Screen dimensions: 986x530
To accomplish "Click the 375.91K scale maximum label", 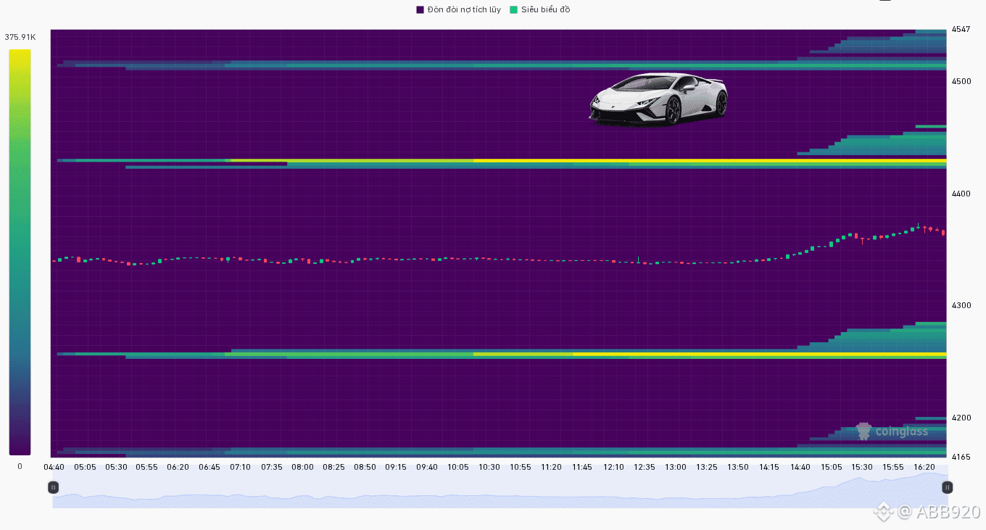I will (x=20, y=37).
